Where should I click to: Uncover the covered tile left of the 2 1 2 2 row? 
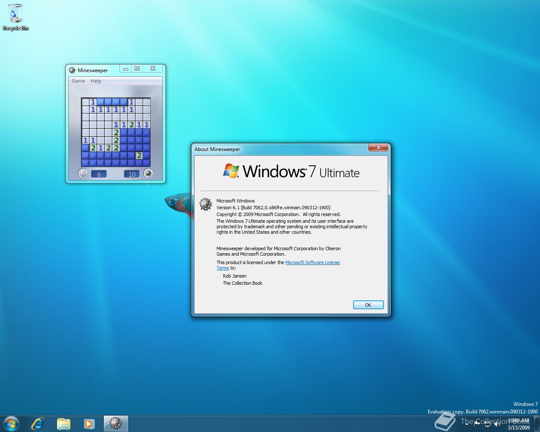tap(85, 148)
